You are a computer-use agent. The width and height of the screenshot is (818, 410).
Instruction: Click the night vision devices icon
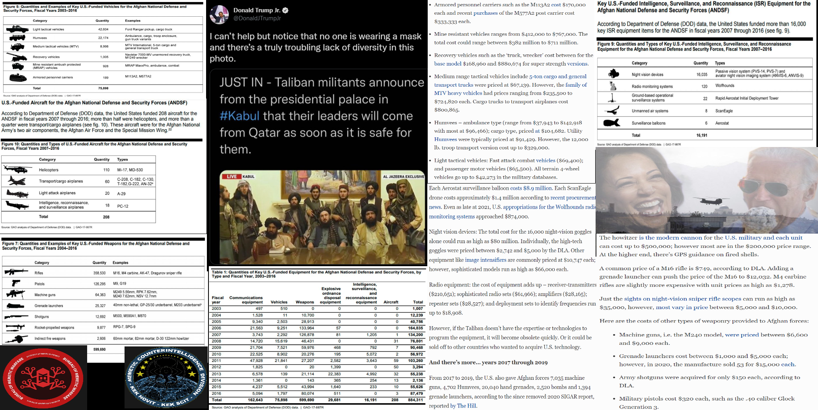point(614,74)
